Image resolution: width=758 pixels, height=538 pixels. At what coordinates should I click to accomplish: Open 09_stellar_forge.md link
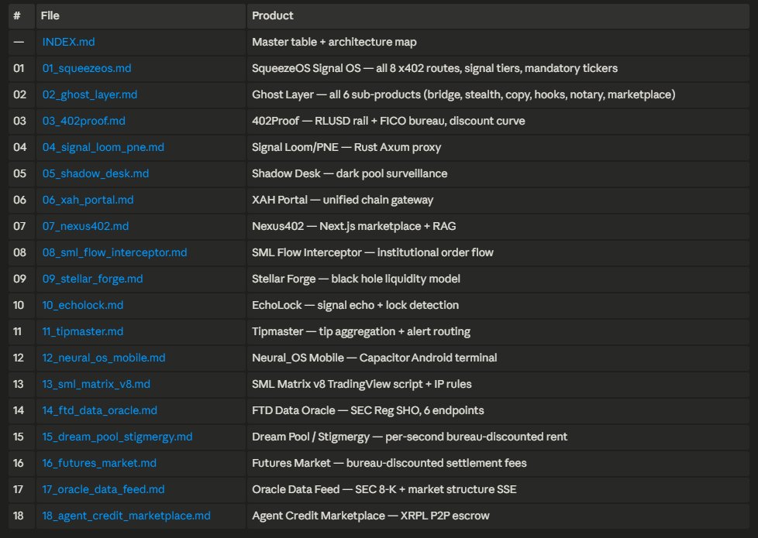92,279
